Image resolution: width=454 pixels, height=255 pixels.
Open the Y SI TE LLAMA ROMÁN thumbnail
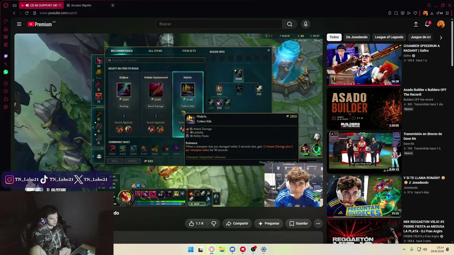click(x=364, y=196)
